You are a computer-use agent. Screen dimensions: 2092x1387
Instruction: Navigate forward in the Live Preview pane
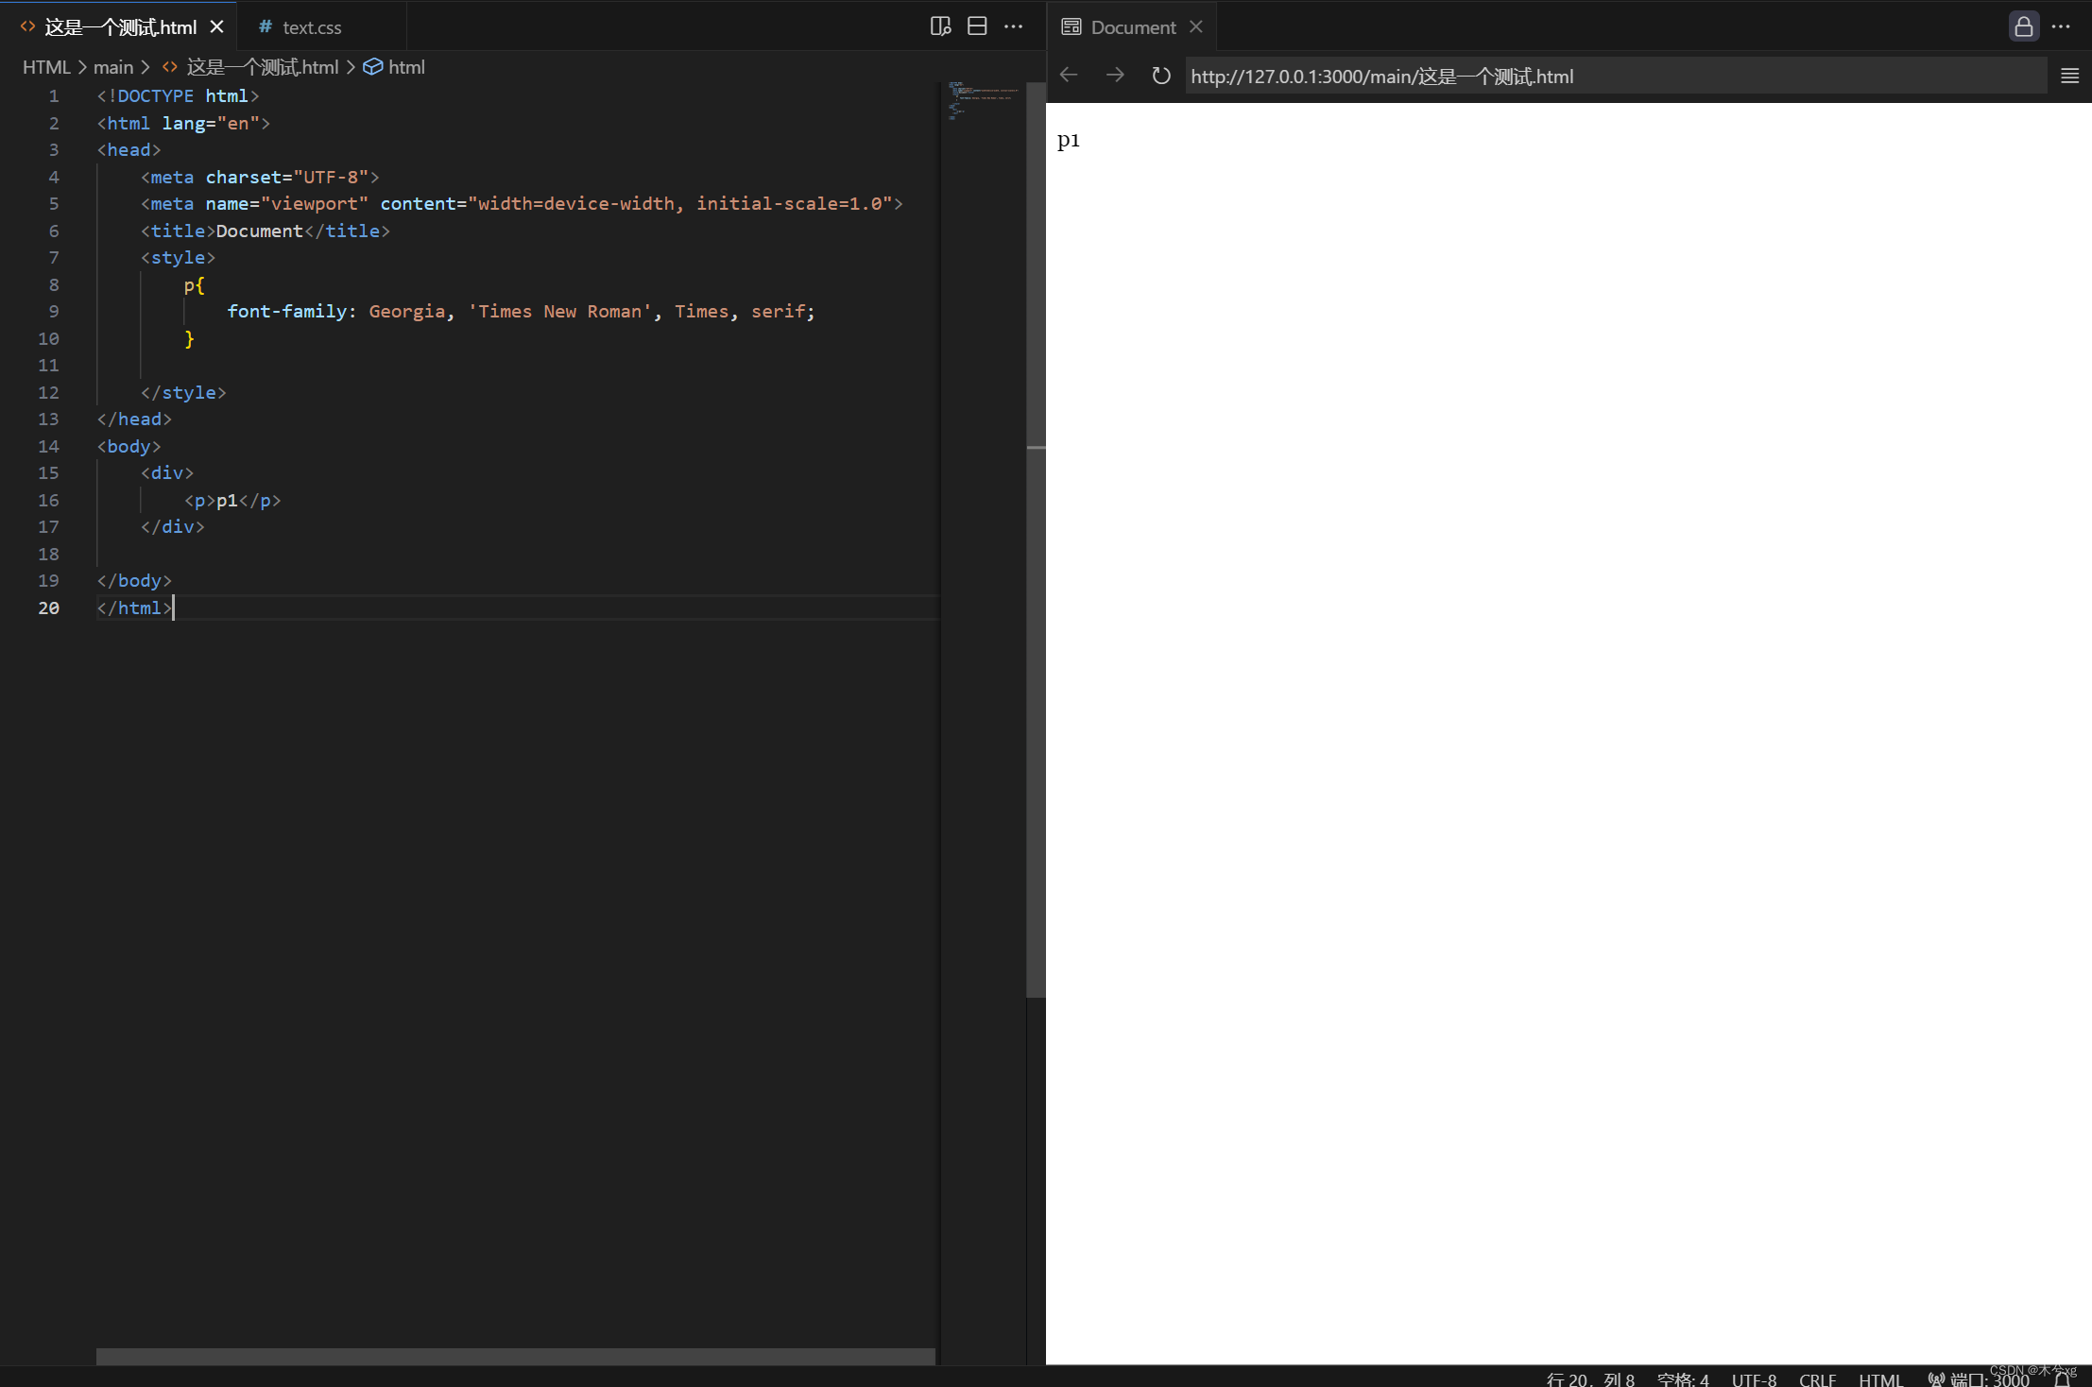point(1114,76)
